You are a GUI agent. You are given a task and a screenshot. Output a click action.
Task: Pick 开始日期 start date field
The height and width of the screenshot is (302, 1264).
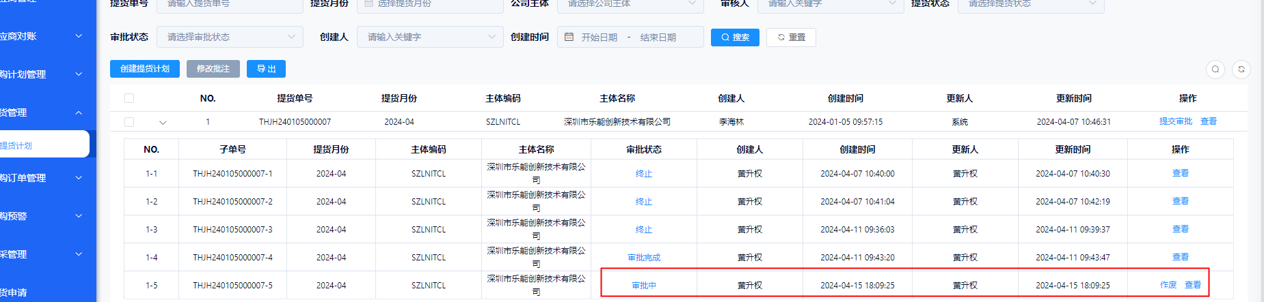tap(599, 37)
